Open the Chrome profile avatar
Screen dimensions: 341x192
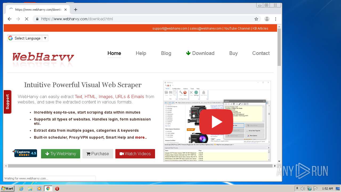[x=267, y=19]
